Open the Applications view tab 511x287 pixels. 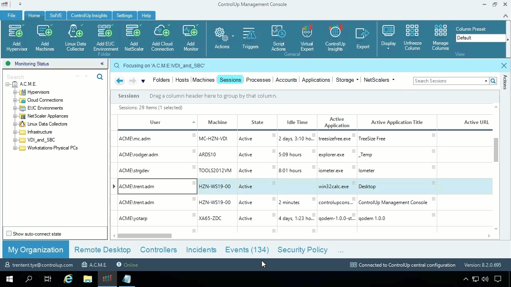[316, 80]
